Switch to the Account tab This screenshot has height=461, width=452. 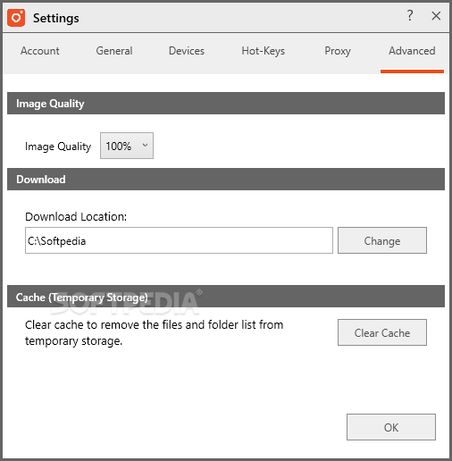click(x=40, y=51)
